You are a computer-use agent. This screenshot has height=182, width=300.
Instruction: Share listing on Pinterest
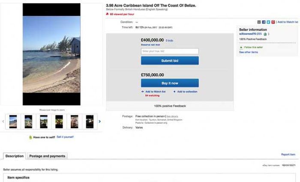(273, 22)
